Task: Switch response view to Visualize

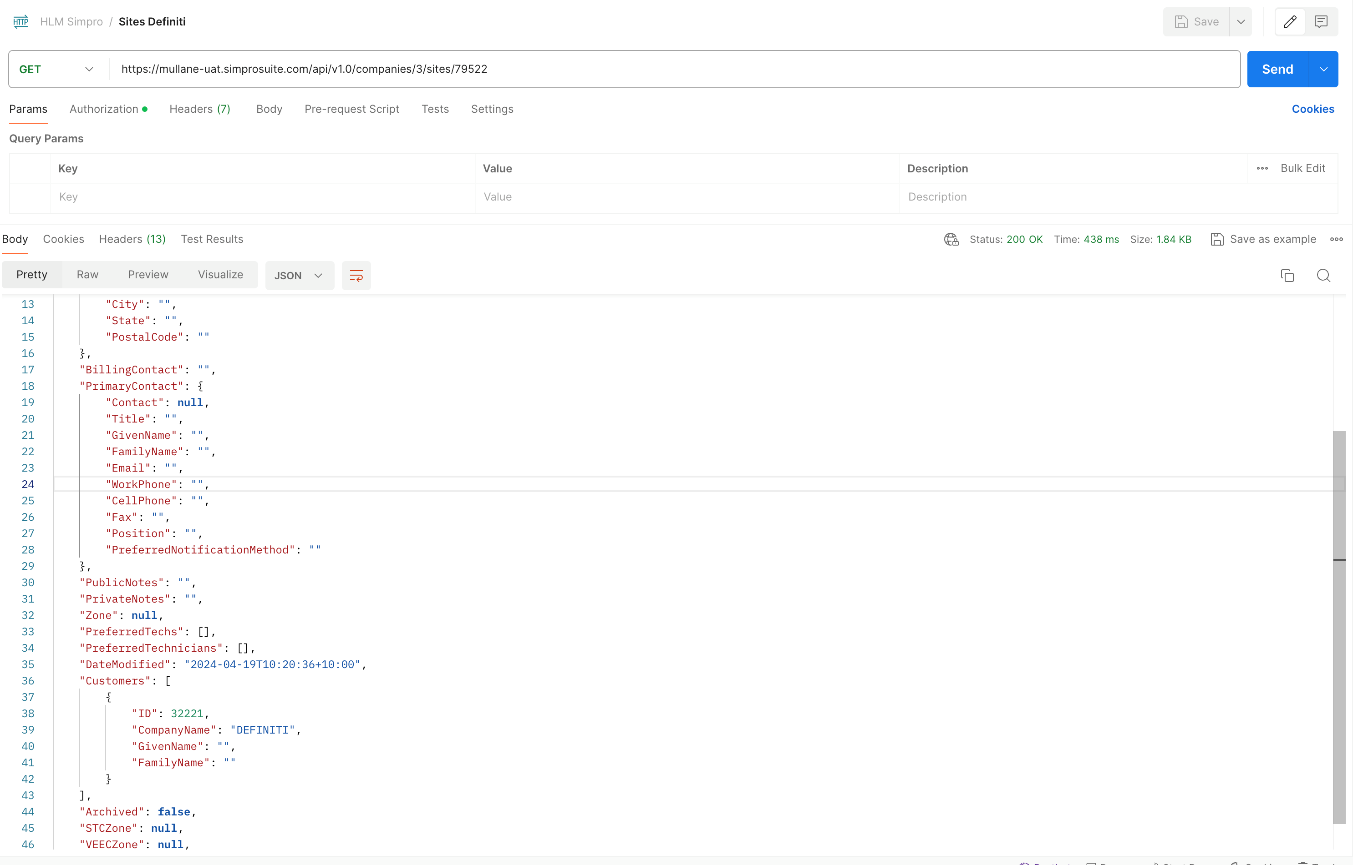Action: tap(220, 275)
